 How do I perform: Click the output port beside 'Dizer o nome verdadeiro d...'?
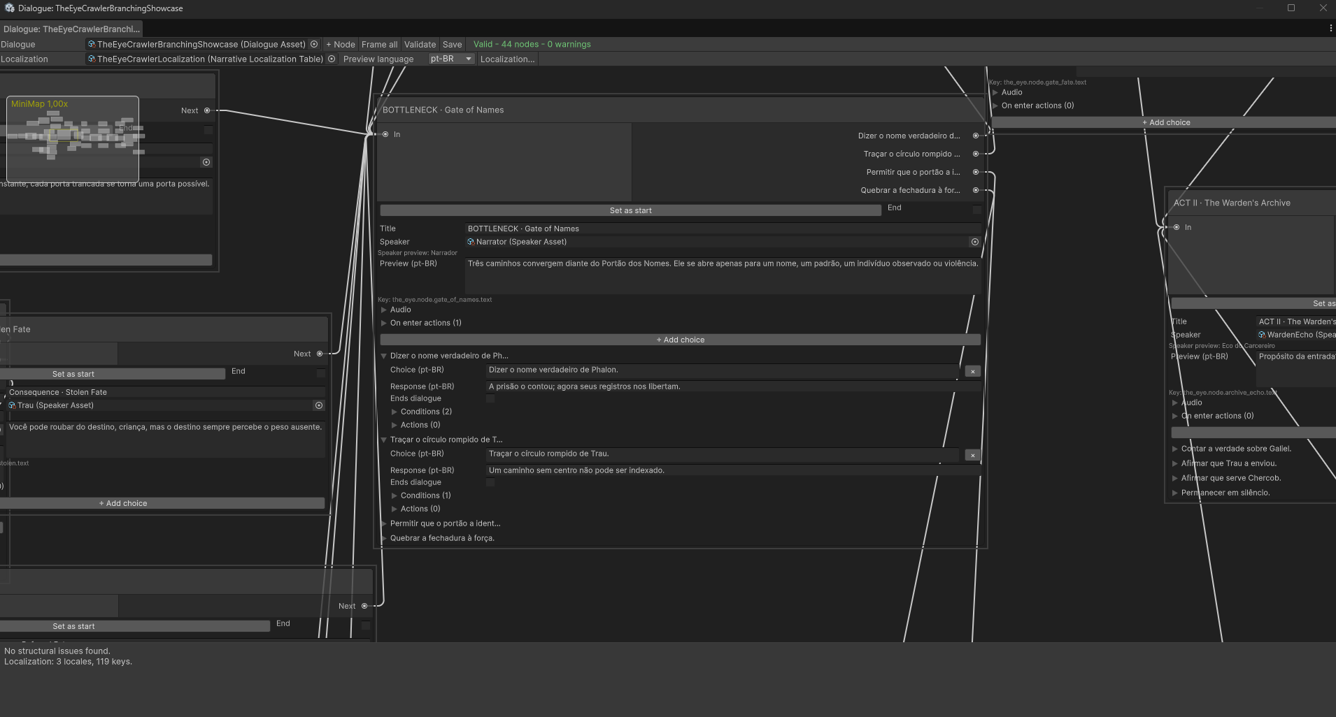tap(976, 136)
